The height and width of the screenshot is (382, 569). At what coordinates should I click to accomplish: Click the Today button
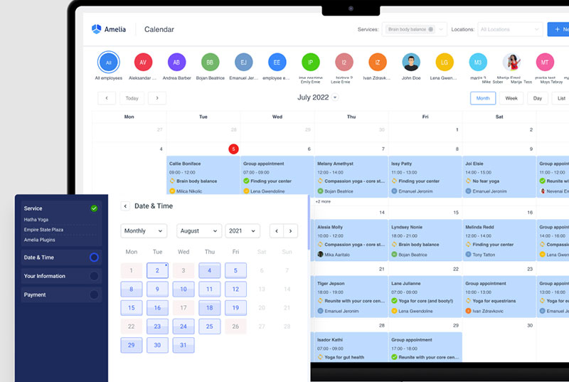132,98
